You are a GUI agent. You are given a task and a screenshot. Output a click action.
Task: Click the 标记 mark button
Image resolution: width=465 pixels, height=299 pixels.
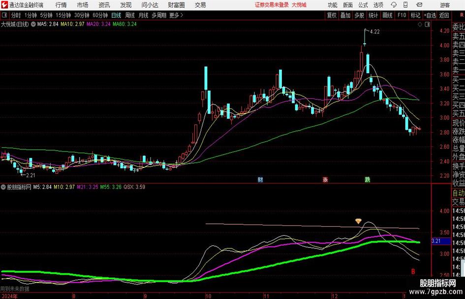[415, 15]
